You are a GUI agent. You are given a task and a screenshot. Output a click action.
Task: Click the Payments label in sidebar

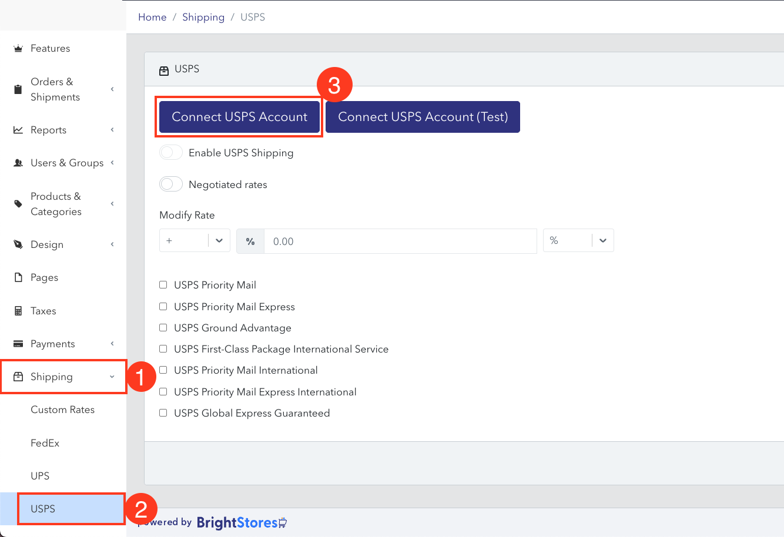coord(53,344)
